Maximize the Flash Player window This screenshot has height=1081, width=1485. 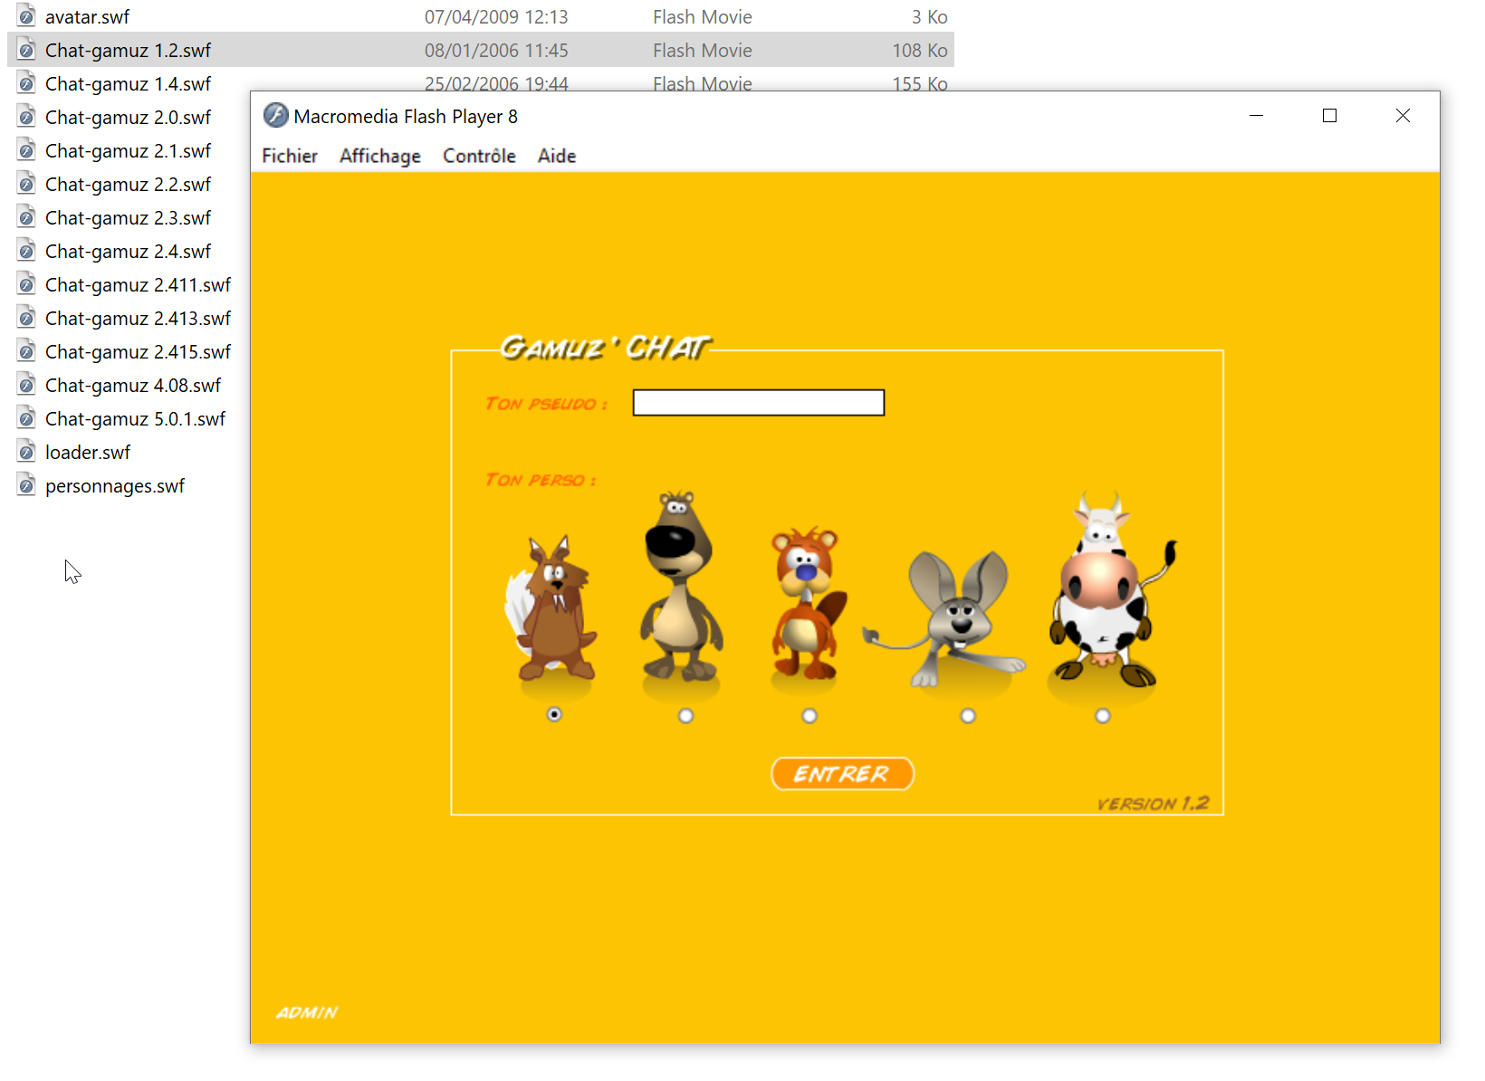point(1329,116)
